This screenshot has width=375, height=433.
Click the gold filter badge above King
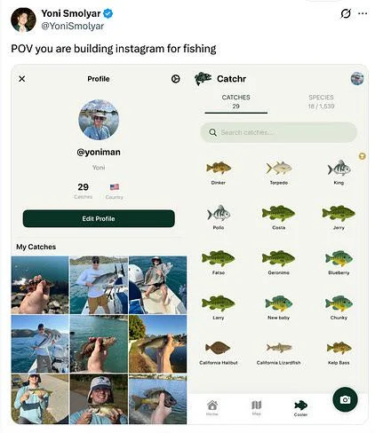pos(362,156)
